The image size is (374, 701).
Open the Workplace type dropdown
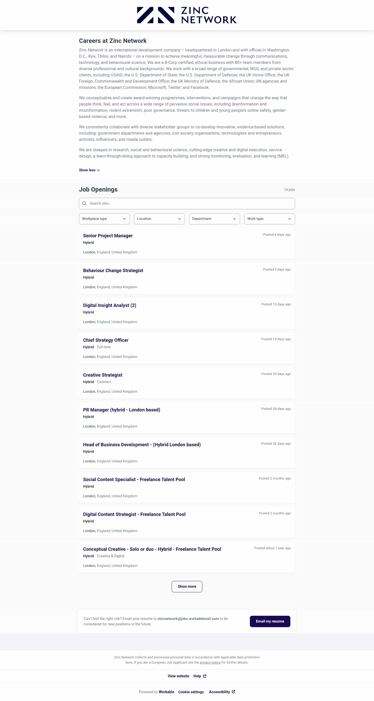104,219
